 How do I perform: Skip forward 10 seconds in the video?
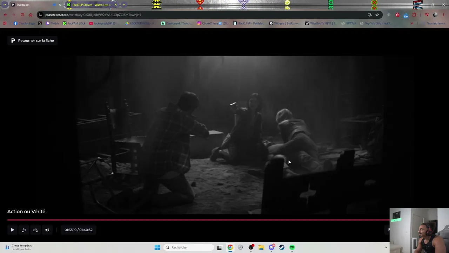[35, 230]
